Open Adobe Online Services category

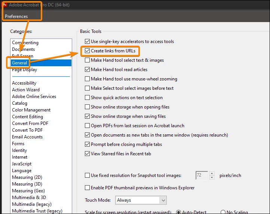click(x=34, y=97)
